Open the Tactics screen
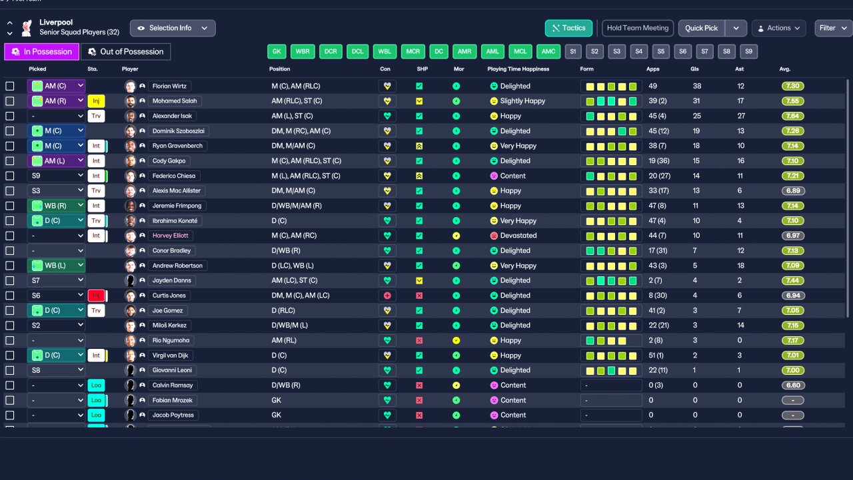Image resolution: width=853 pixels, height=480 pixels. point(568,28)
